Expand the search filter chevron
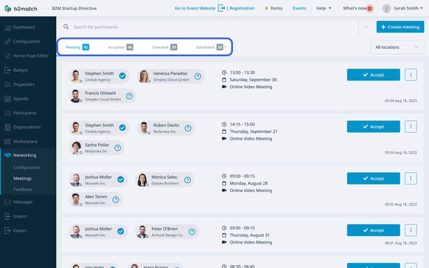429x268 pixels. coord(367,27)
